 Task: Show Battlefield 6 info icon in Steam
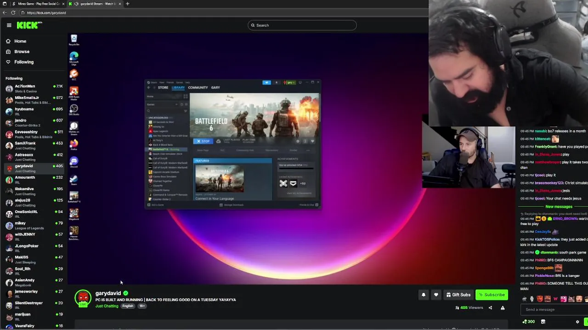[305, 141]
